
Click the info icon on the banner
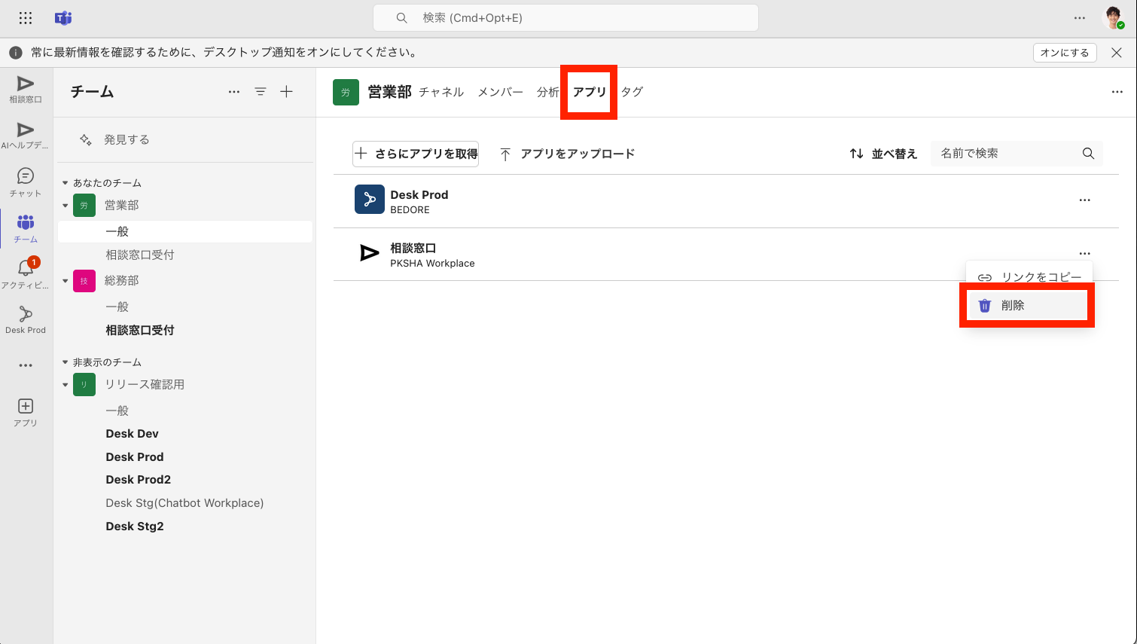(x=15, y=53)
